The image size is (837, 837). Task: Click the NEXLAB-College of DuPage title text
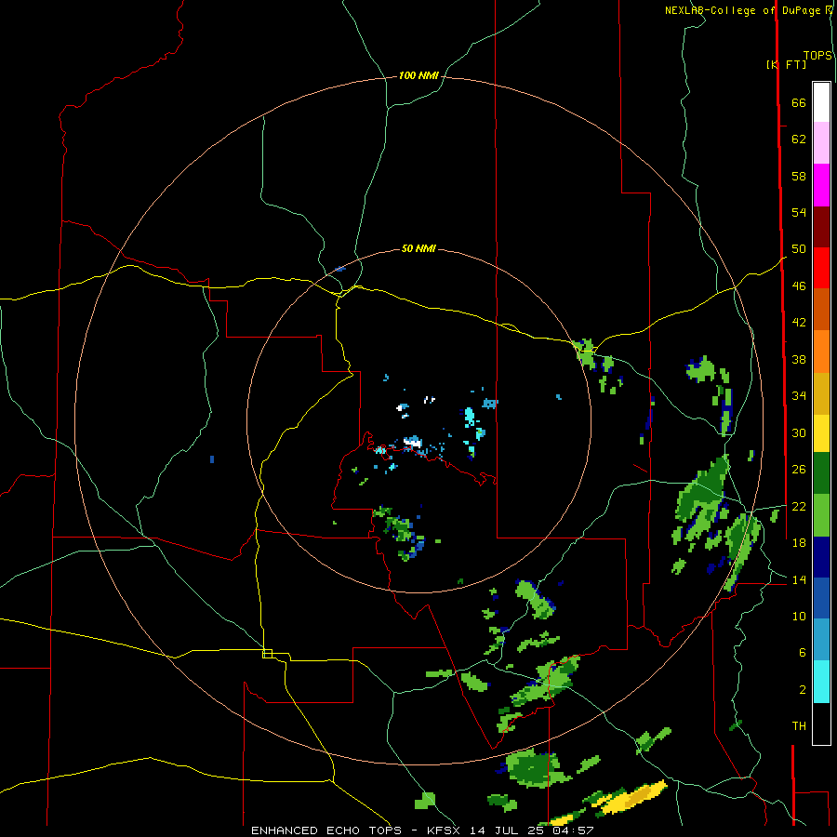tap(744, 10)
